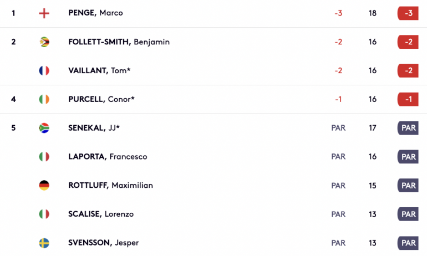Viewport: 427px width, 256px height.
Task: Click the Zimbabwe flag beside Follett-Smith
Action: click(x=44, y=42)
